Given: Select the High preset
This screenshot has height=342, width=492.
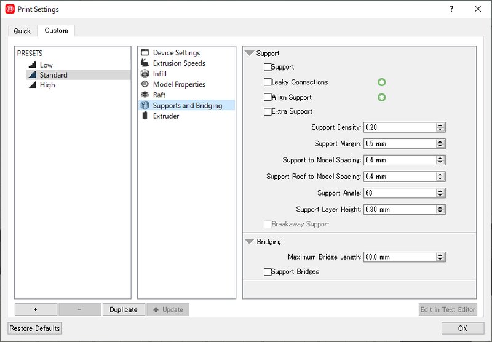Looking at the screenshot, I should pos(79,85).
